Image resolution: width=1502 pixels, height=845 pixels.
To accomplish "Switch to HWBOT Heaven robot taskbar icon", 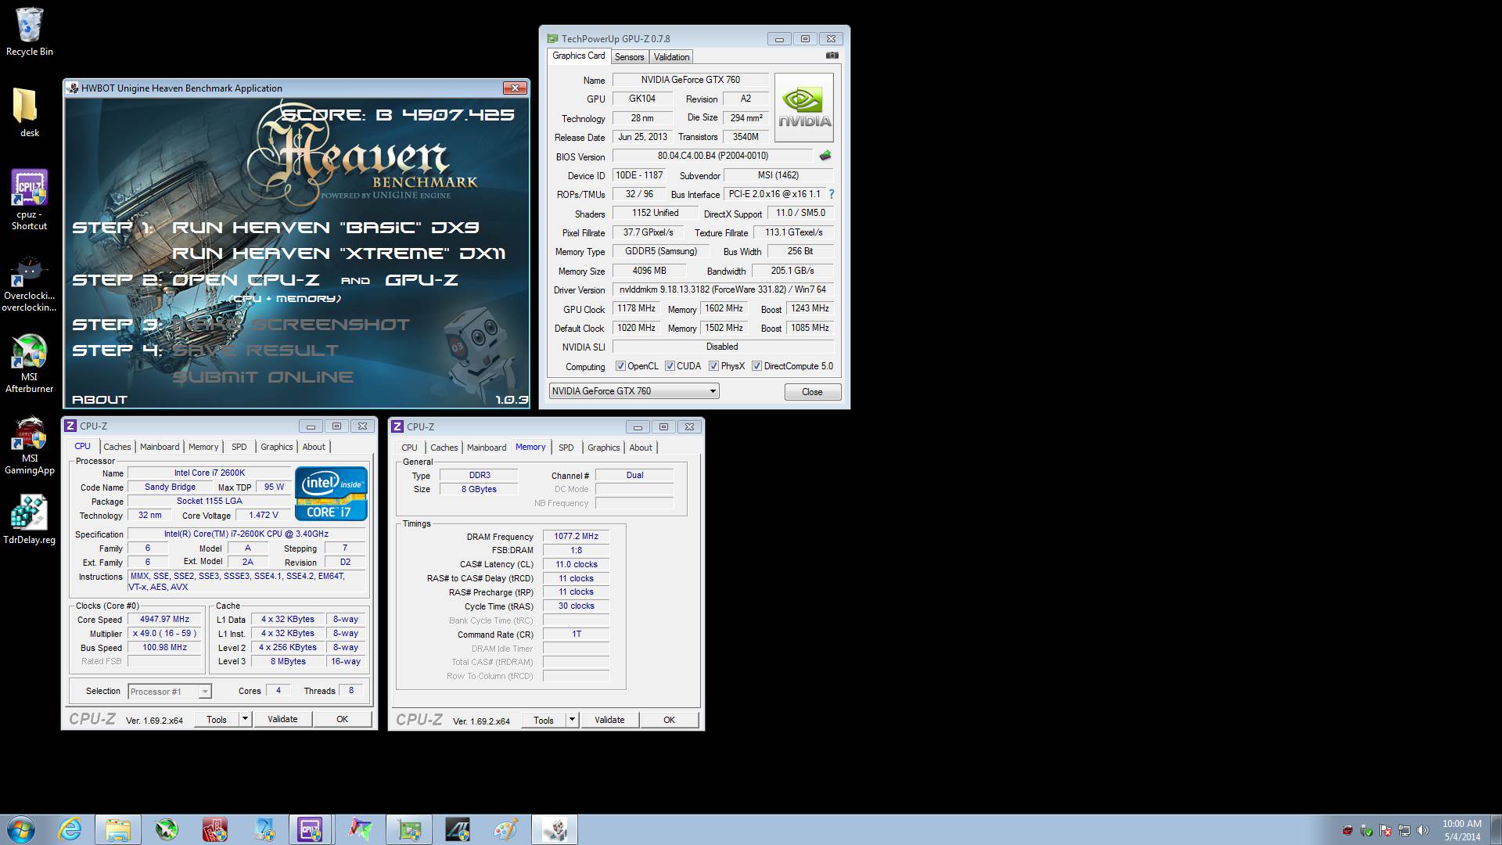I will pyautogui.click(x=555, y=829).
